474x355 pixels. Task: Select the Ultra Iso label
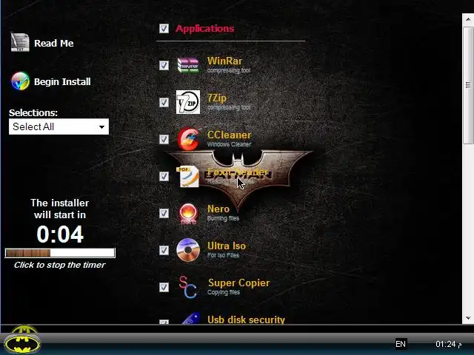coord(227,246)
